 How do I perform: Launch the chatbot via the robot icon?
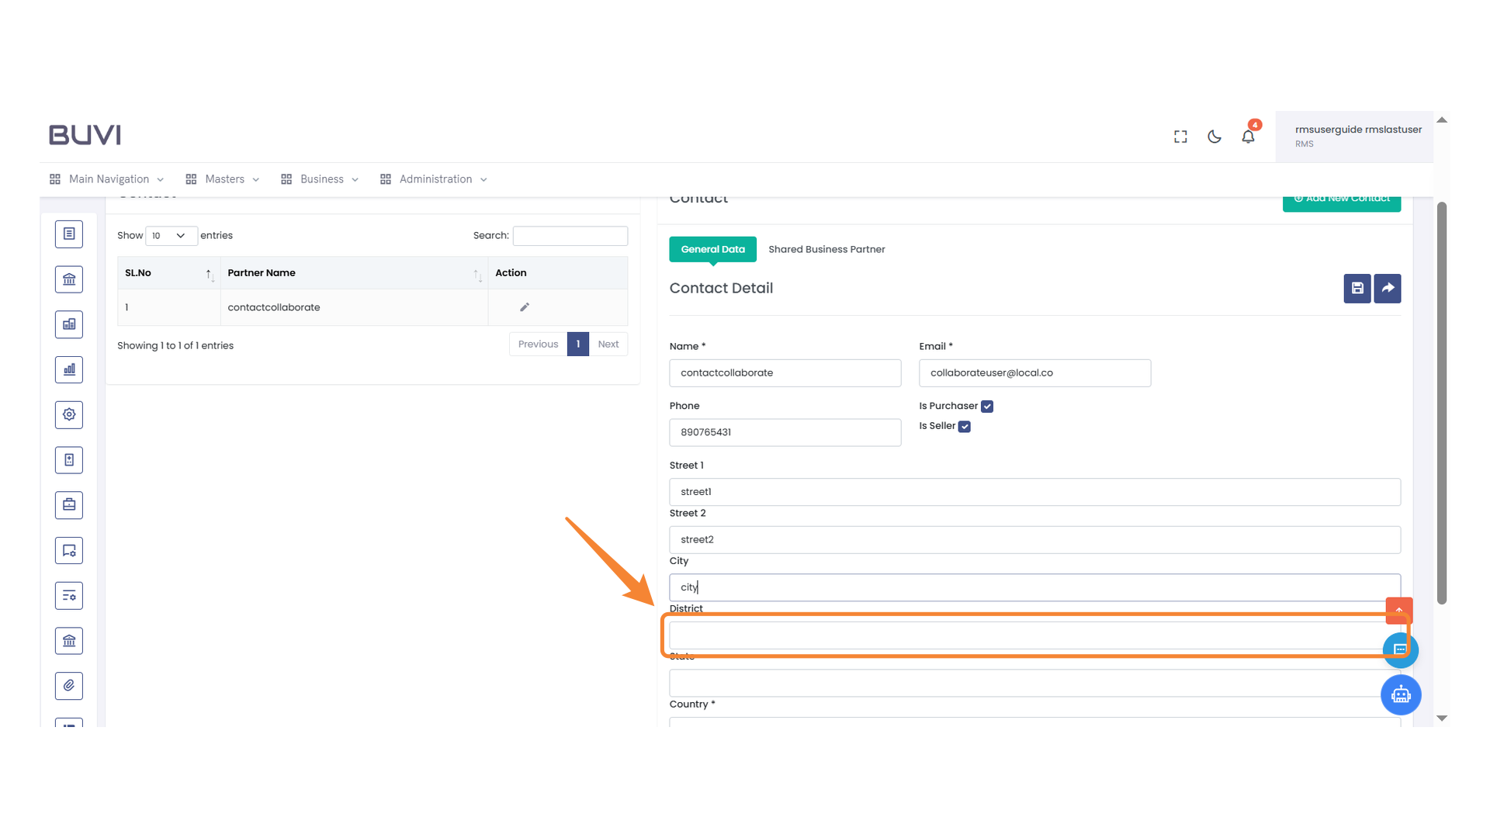1401,694
